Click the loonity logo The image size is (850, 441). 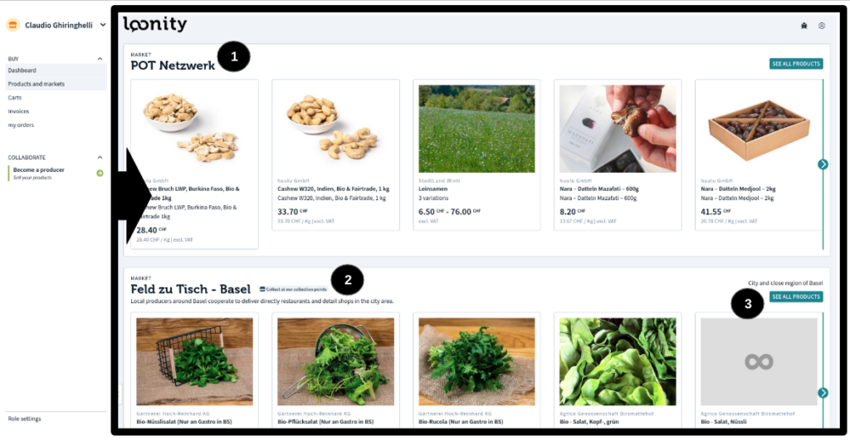[x=155, y=24]
